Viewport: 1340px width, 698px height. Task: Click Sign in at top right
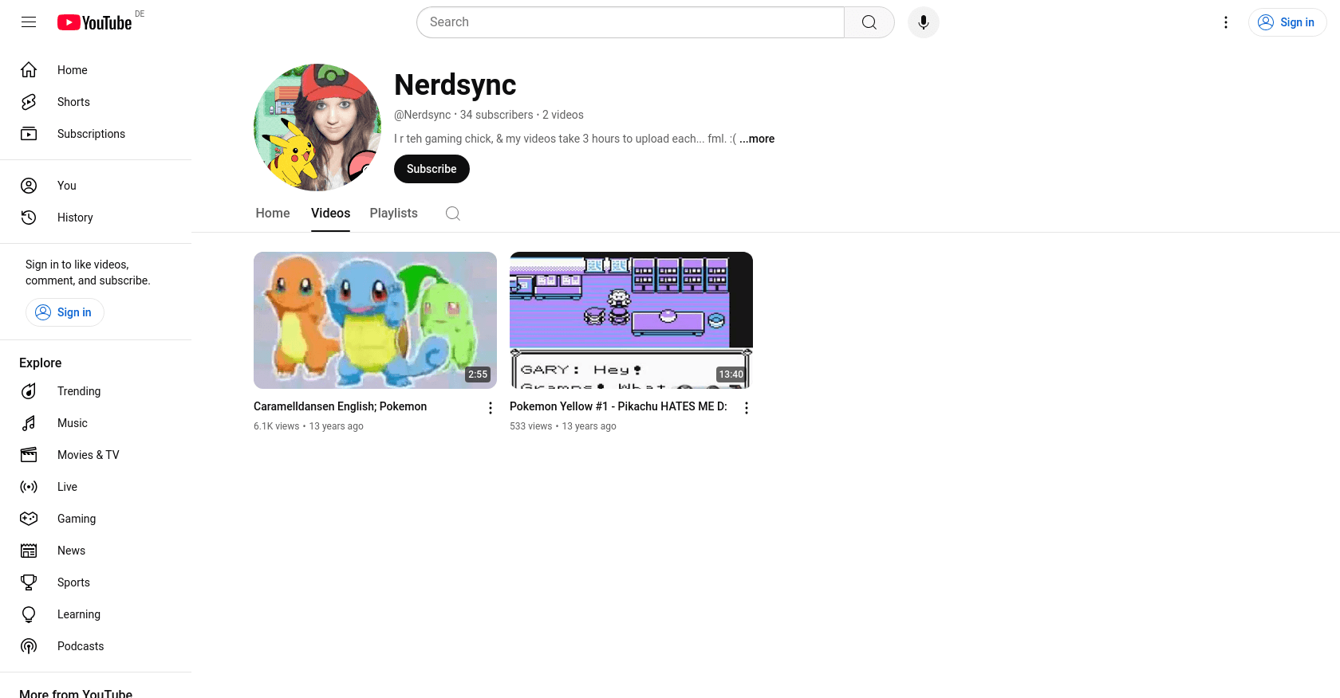(x=1287, y=22)
